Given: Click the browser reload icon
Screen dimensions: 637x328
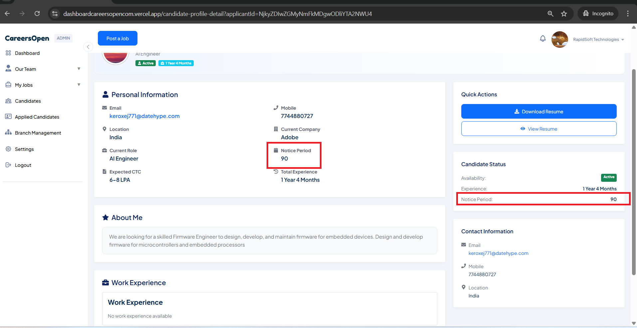Looking at the screenshot, I should pos(37,14).
